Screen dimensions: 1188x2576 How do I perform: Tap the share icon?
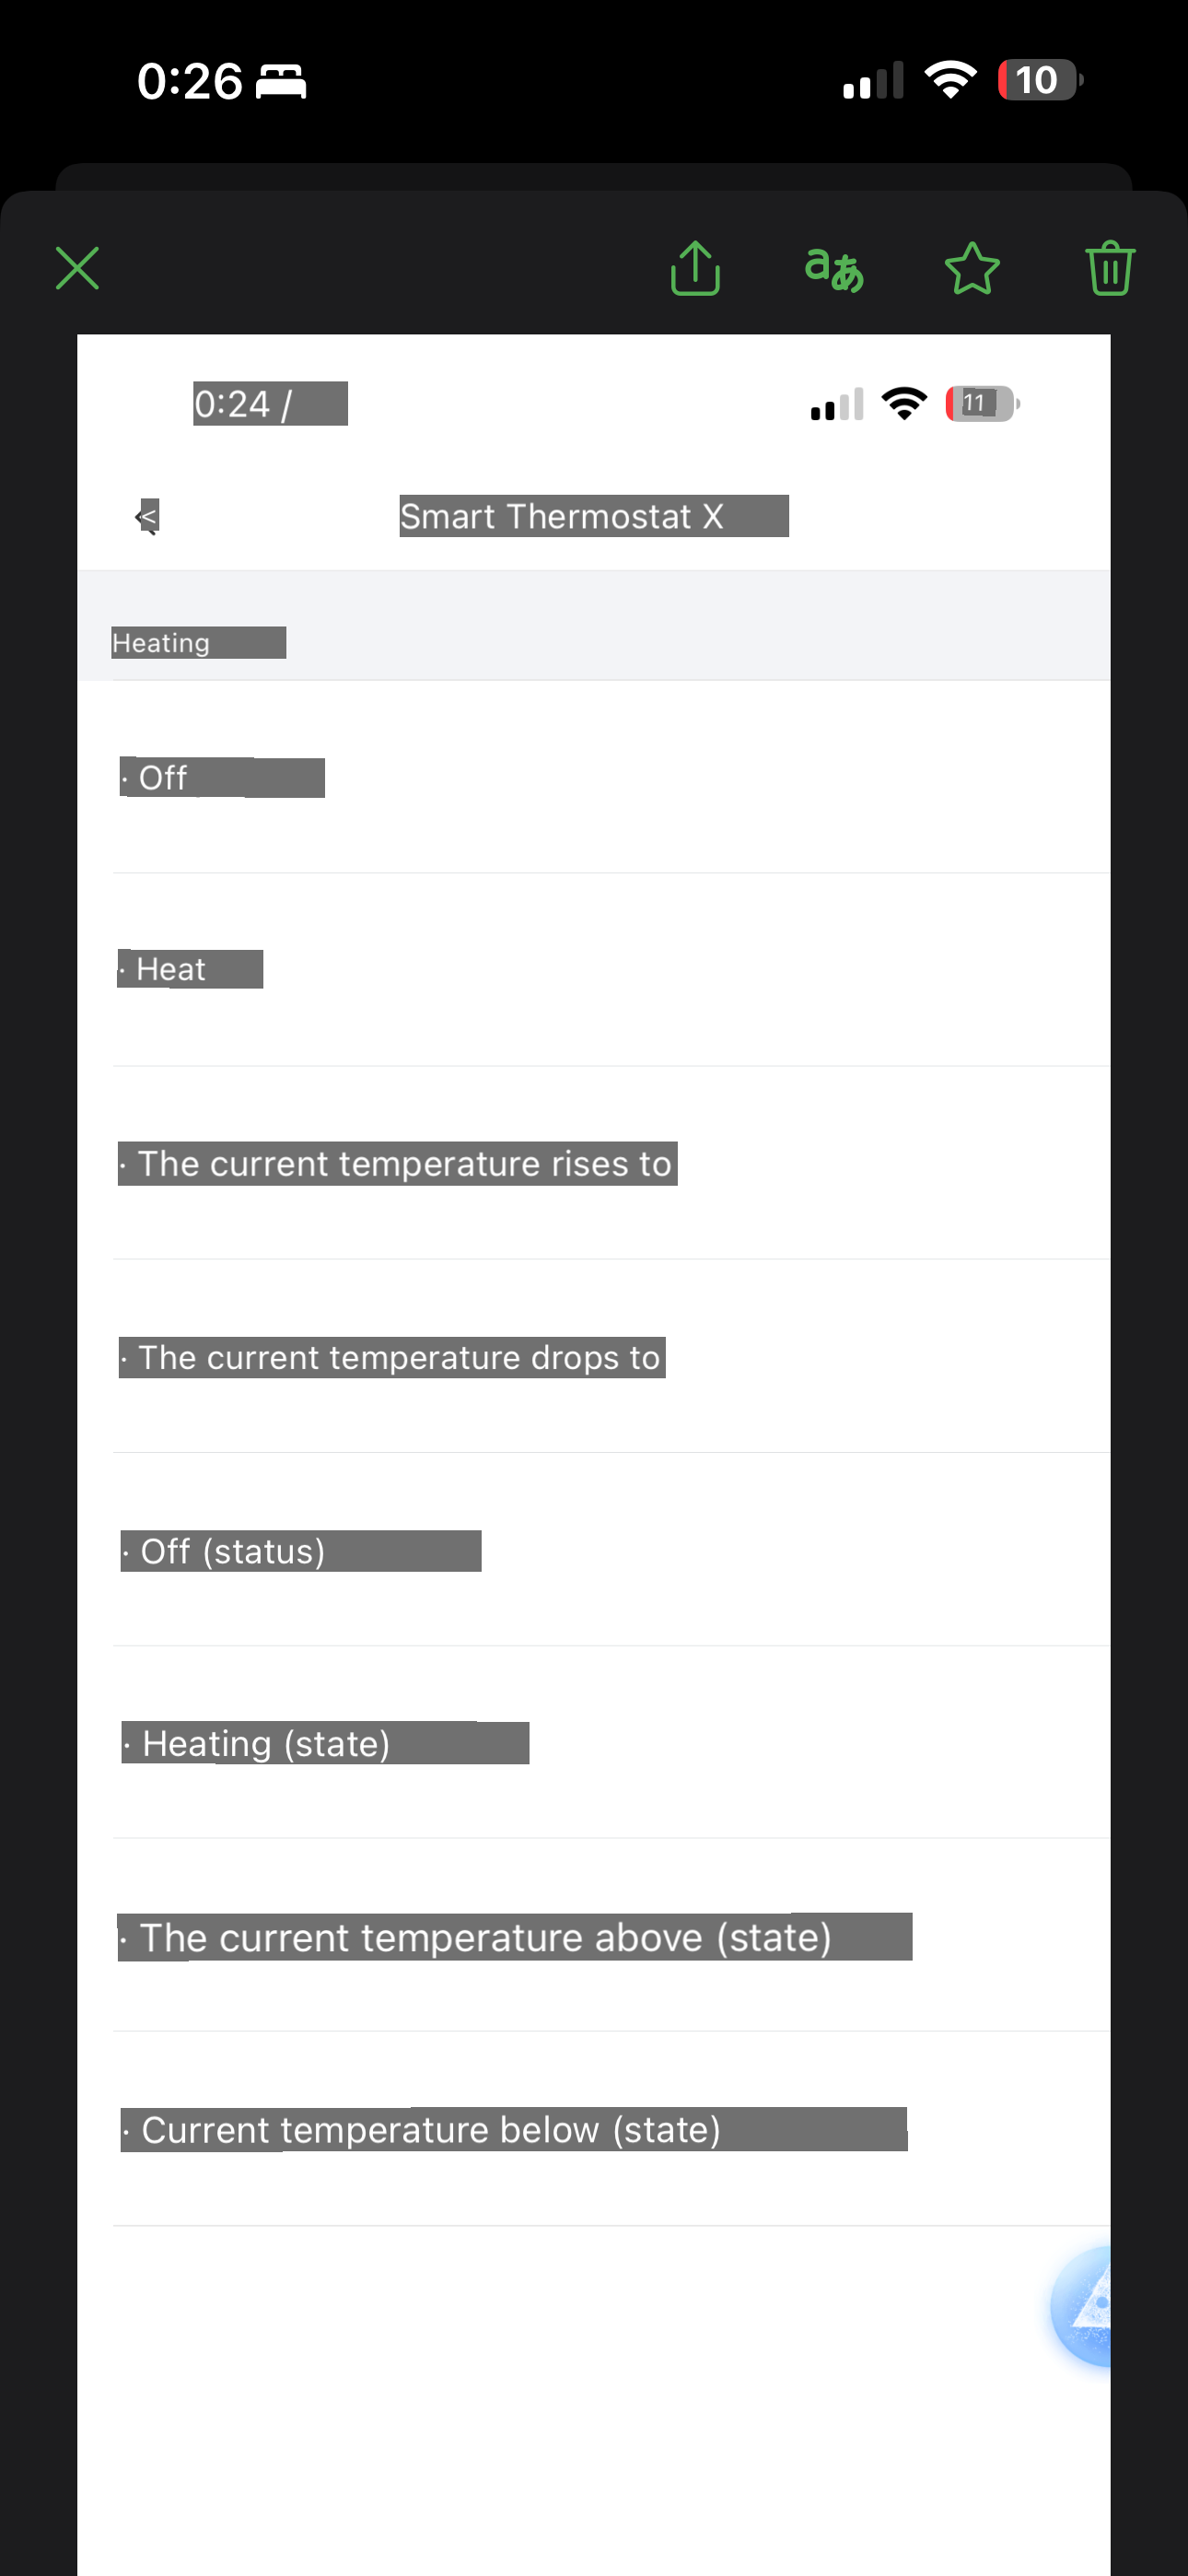click(695, 268)
